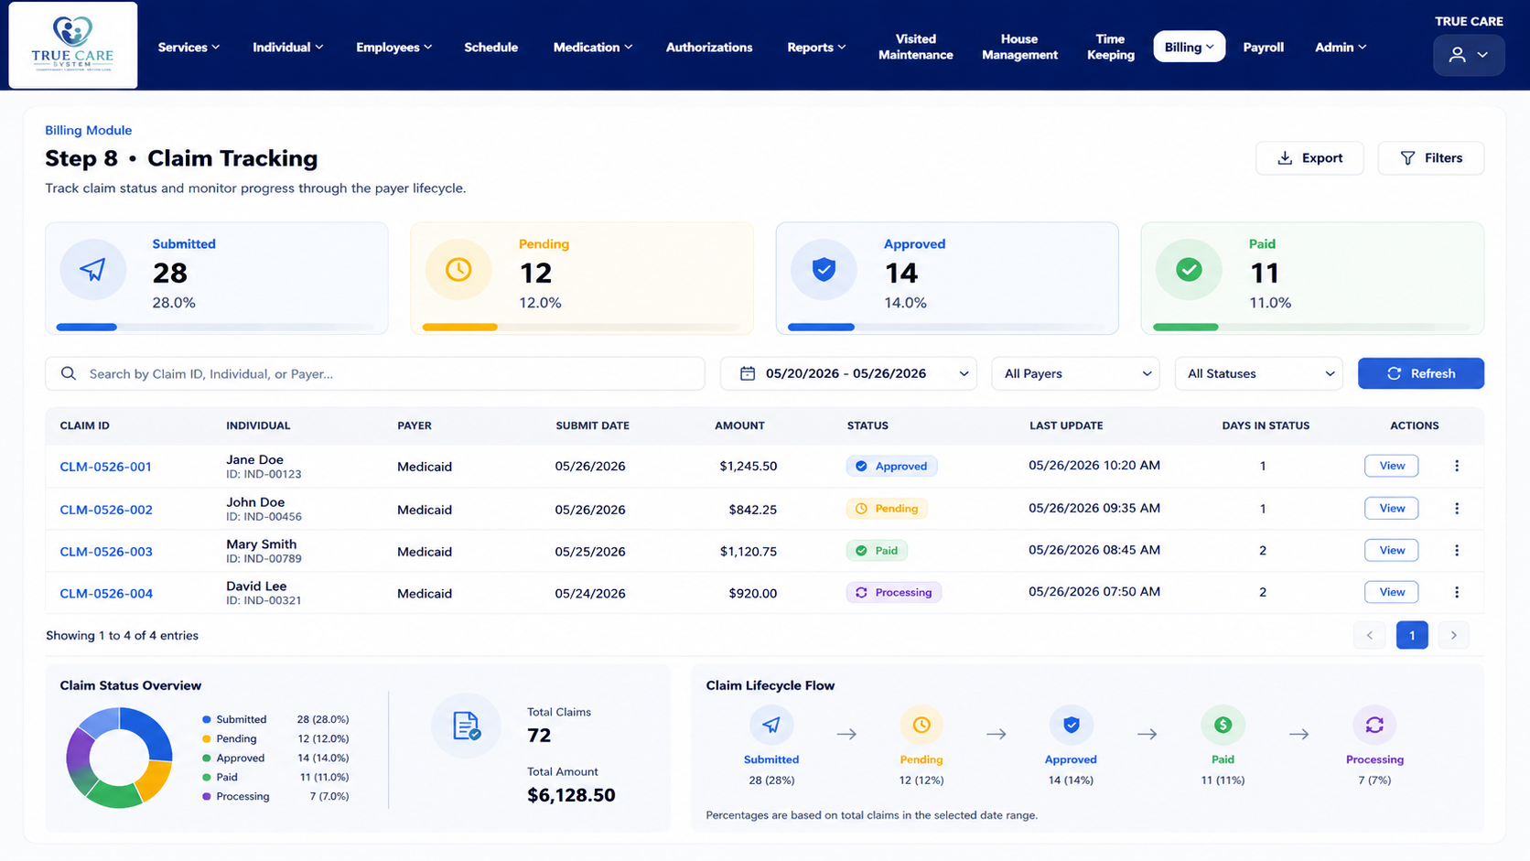
Task: Click the Export button
Action: coord(1309,157)
